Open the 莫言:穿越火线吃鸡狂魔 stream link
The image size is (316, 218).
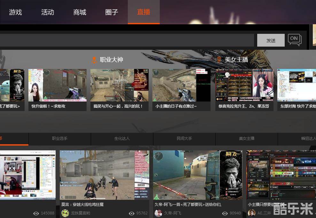pyautogui.click(x=82, y=204)
